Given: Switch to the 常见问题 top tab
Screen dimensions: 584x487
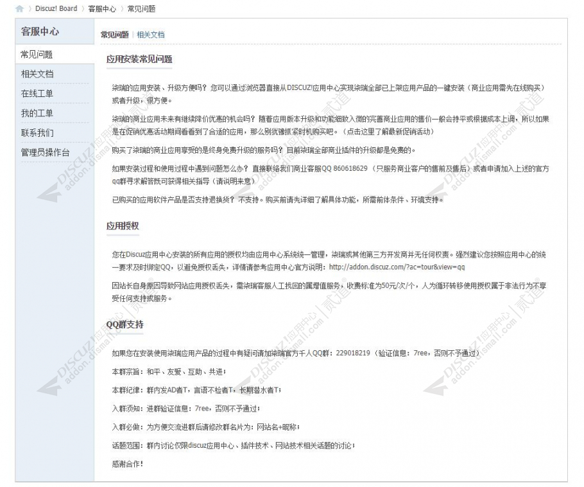Looking at the screenshot, I should pos(115,35).
